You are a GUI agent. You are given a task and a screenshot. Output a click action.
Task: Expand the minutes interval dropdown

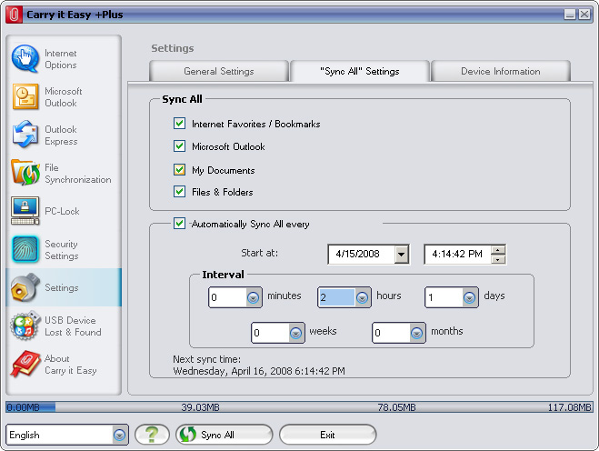coord(253,297)
